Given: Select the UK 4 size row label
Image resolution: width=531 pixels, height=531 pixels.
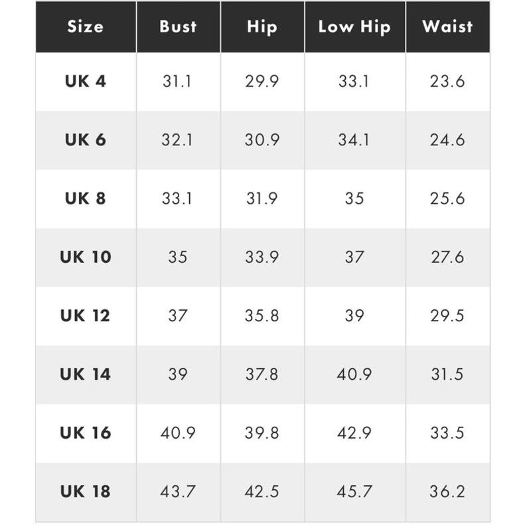Looking at the screenshot, I should click(86, 81).
